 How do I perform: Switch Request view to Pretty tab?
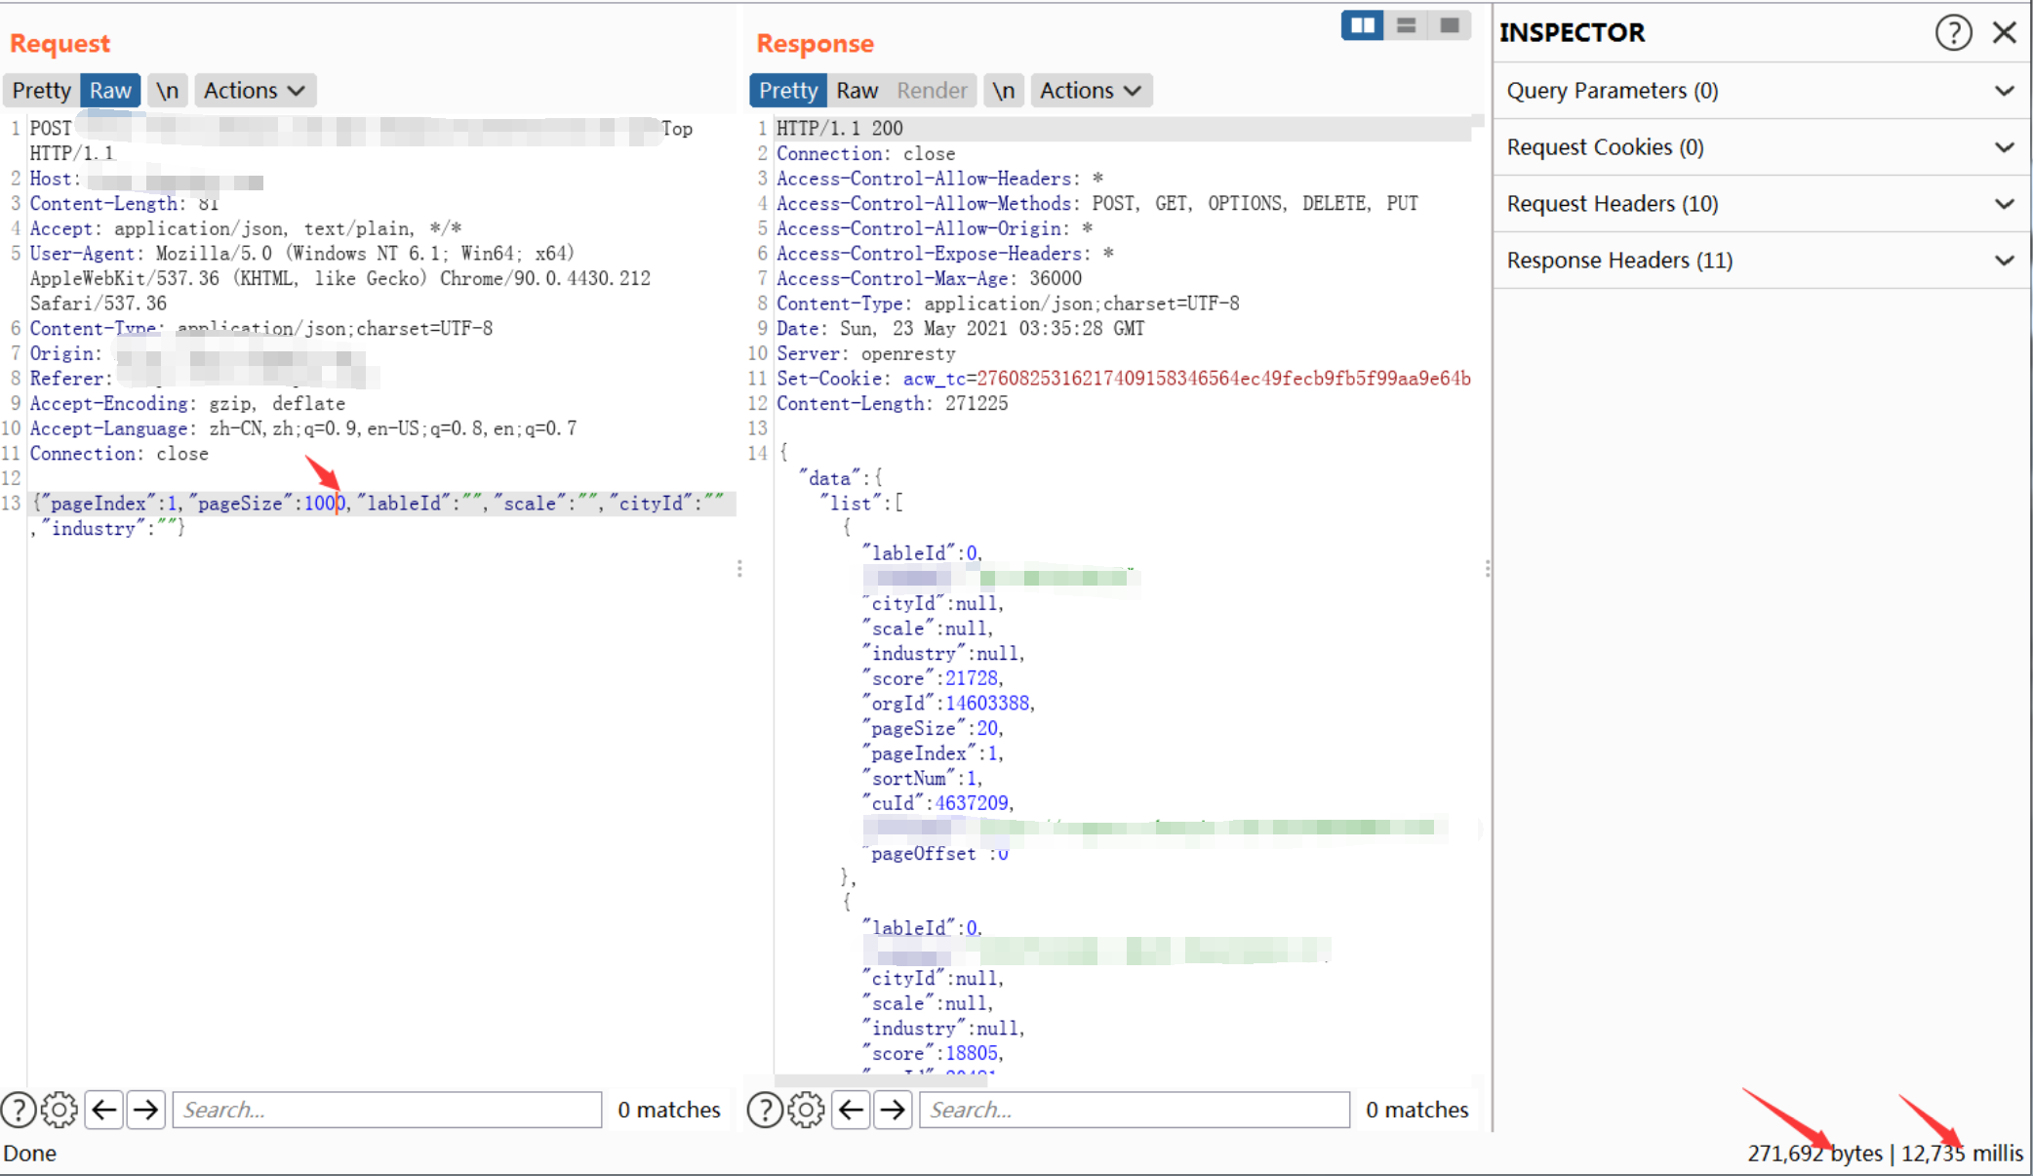tap(41, 91)
